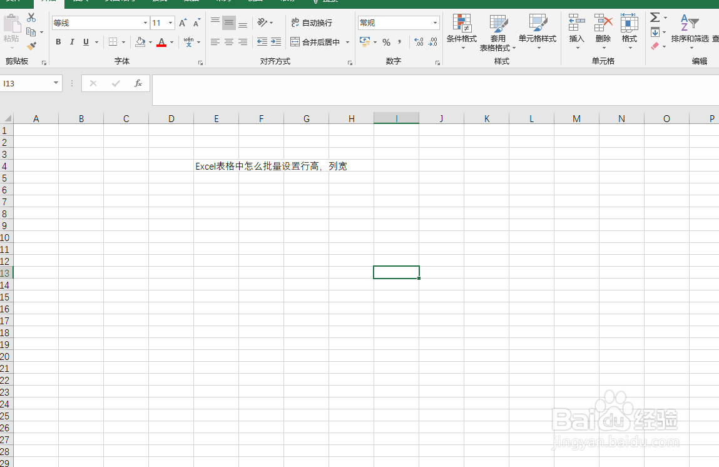Open 套用表格格式 table format
Screen dimensions: 719x467
(x=498, y=32)
